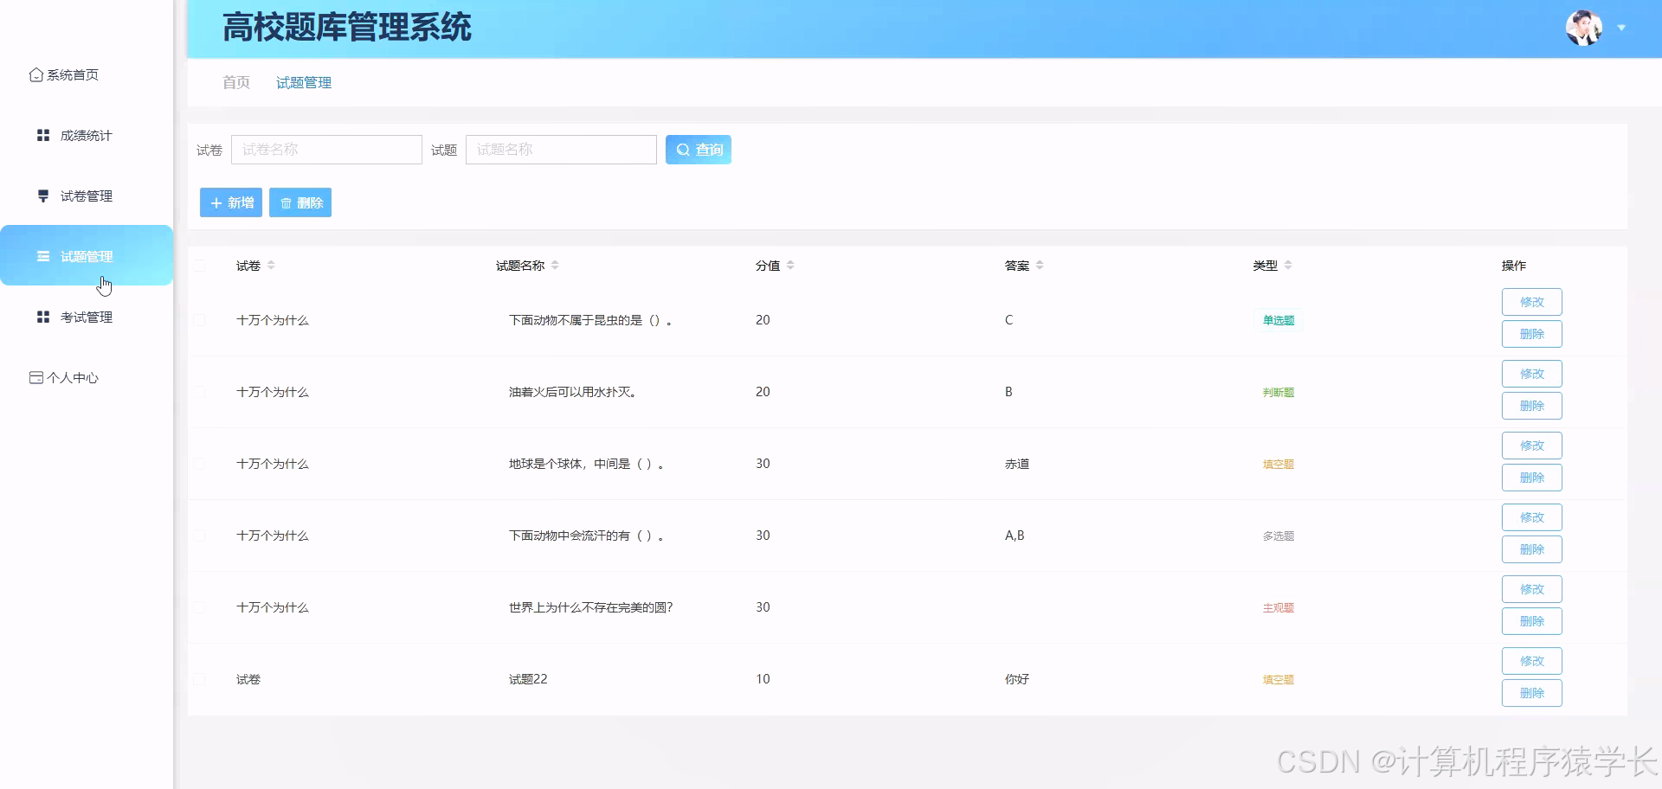Click the 多选题 type tag

[1279, 536]
